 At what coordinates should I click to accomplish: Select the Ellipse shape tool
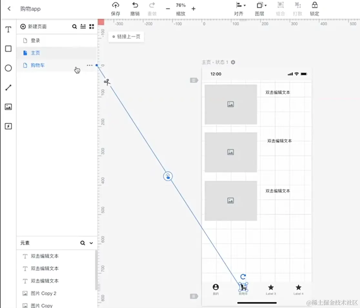(8, 68)
